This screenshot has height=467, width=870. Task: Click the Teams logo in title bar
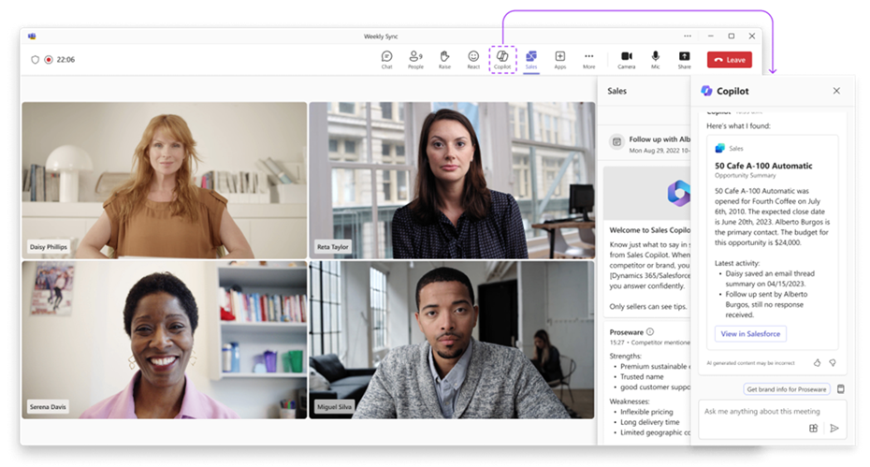32,36
